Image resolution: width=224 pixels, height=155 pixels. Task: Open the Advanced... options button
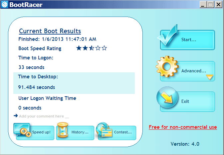(x=188, y=71)
